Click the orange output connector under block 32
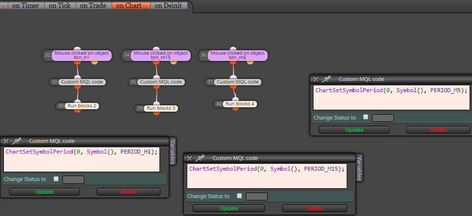Image resolution: width=472 pixels, height=216 pixels. (78, 62)
